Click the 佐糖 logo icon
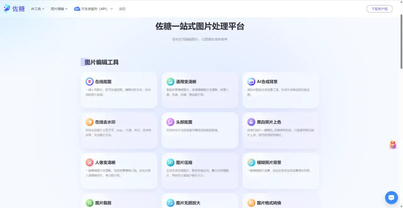Viewport: 403px width, 208px height. pos(7,9)
